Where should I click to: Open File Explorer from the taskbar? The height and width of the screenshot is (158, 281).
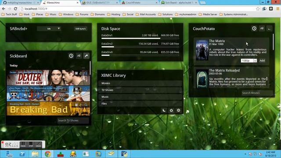point(35,154)
